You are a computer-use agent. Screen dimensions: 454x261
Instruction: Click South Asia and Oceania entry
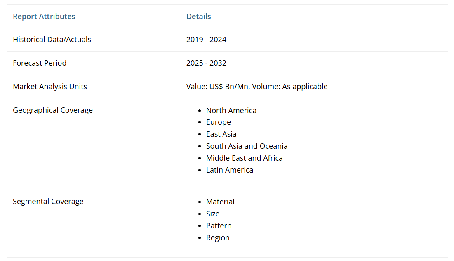(247, 146)
